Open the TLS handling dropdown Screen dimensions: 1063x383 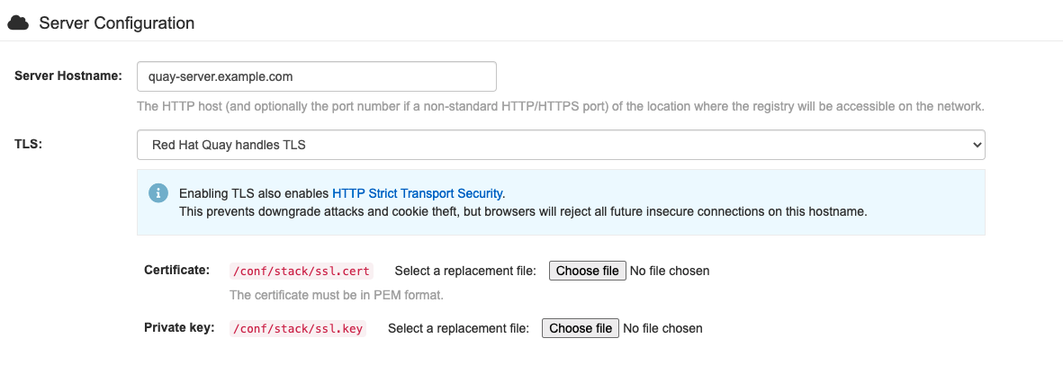[561, 144]
